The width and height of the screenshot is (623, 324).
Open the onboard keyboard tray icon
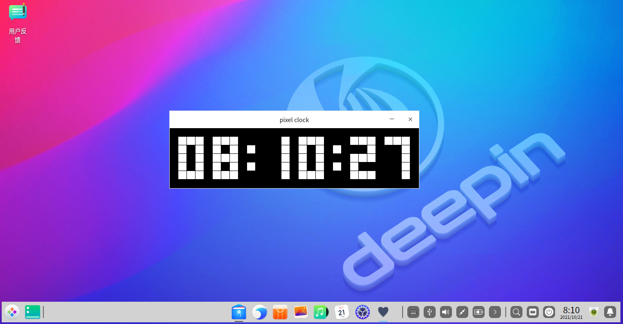[x=413, y=312]
